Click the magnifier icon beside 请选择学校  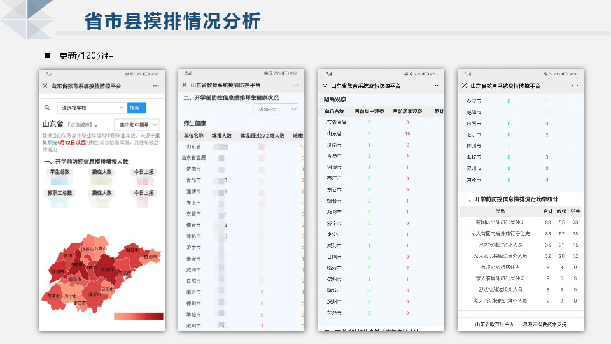(x=47, y=108)
